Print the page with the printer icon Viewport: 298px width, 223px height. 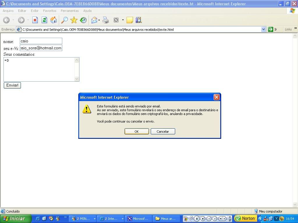(x=105, y=20)
